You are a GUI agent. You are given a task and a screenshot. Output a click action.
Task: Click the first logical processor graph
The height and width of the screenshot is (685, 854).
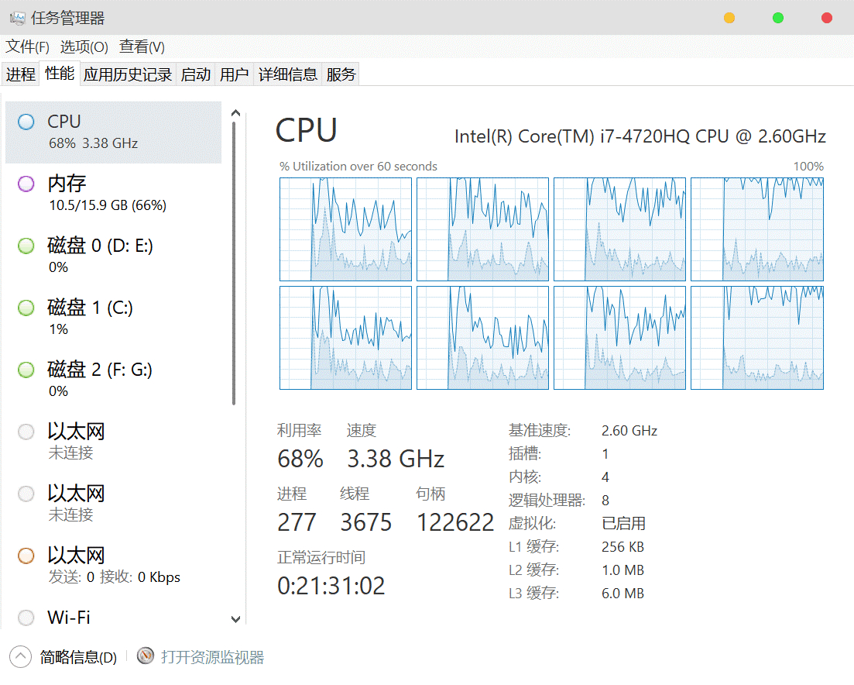(345, 229)
